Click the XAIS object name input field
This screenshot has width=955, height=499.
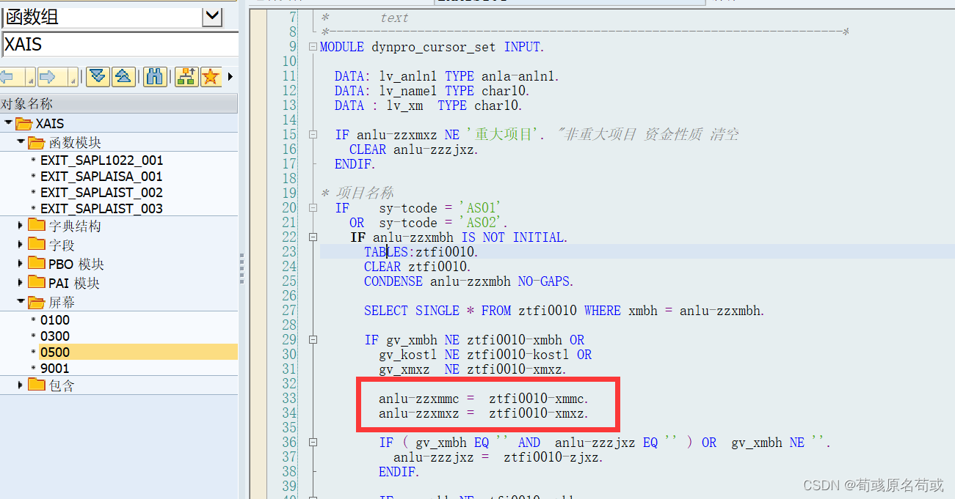(120, 44)
